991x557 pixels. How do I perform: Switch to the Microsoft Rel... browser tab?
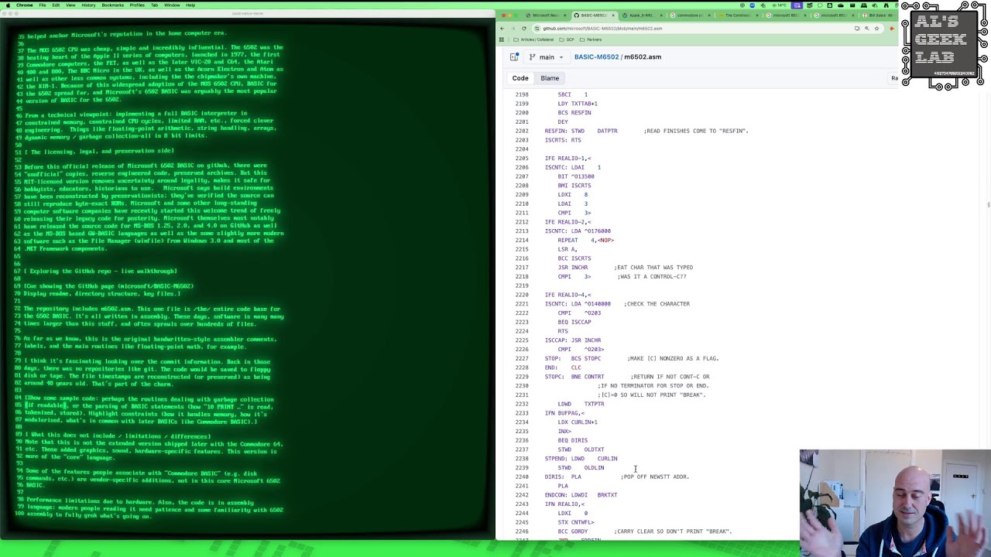pyautogui.click(x=546, y=15)
